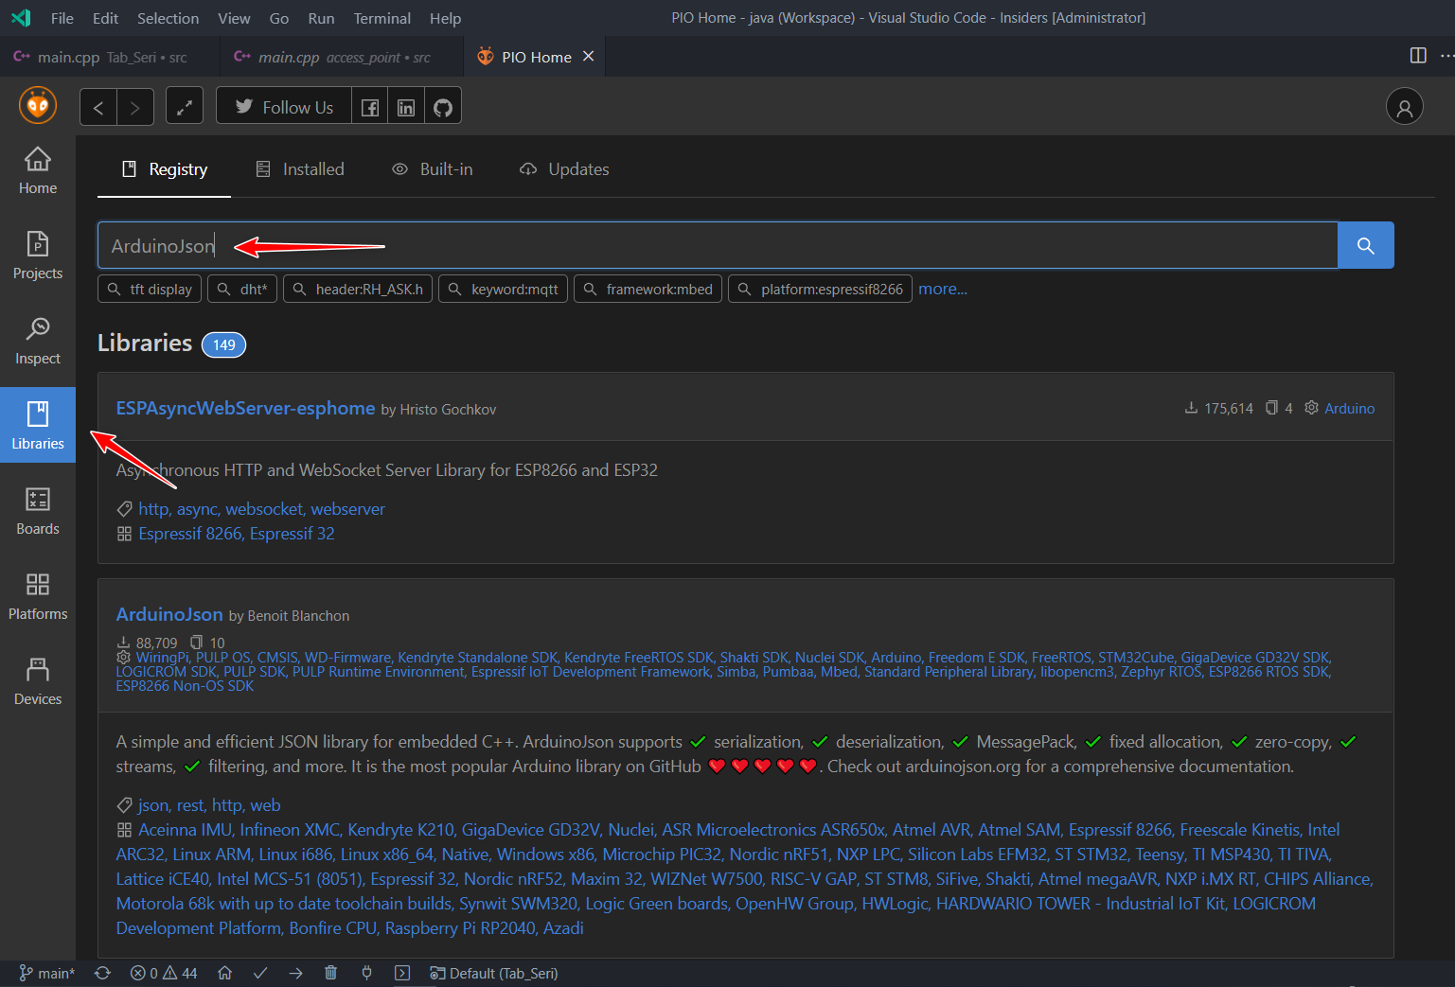
Task: Click the main* git branch indicator
Action: coord(47,973)
